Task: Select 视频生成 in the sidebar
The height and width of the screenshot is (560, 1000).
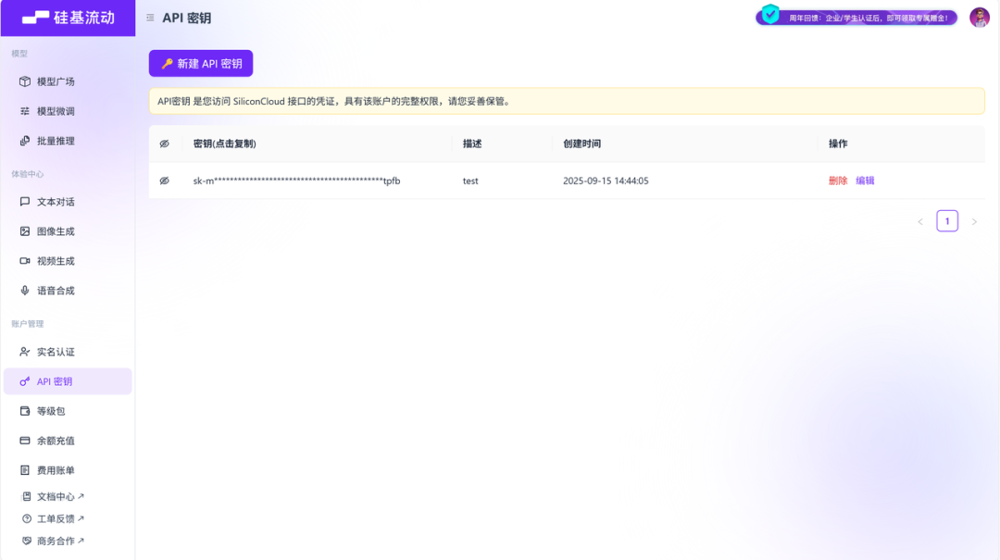Action: click(56, 260)
